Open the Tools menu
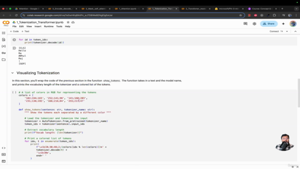Viewport: 300px width, 169px height. 59,26
